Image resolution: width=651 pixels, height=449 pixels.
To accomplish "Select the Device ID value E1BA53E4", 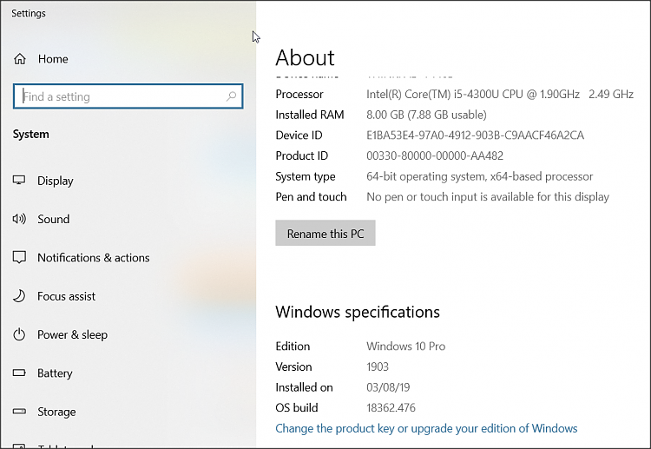I will click(475, 135).
